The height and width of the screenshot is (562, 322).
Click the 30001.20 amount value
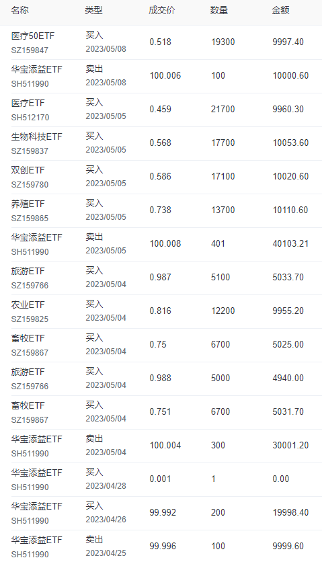pyautogui.click(x=290, y=445)
